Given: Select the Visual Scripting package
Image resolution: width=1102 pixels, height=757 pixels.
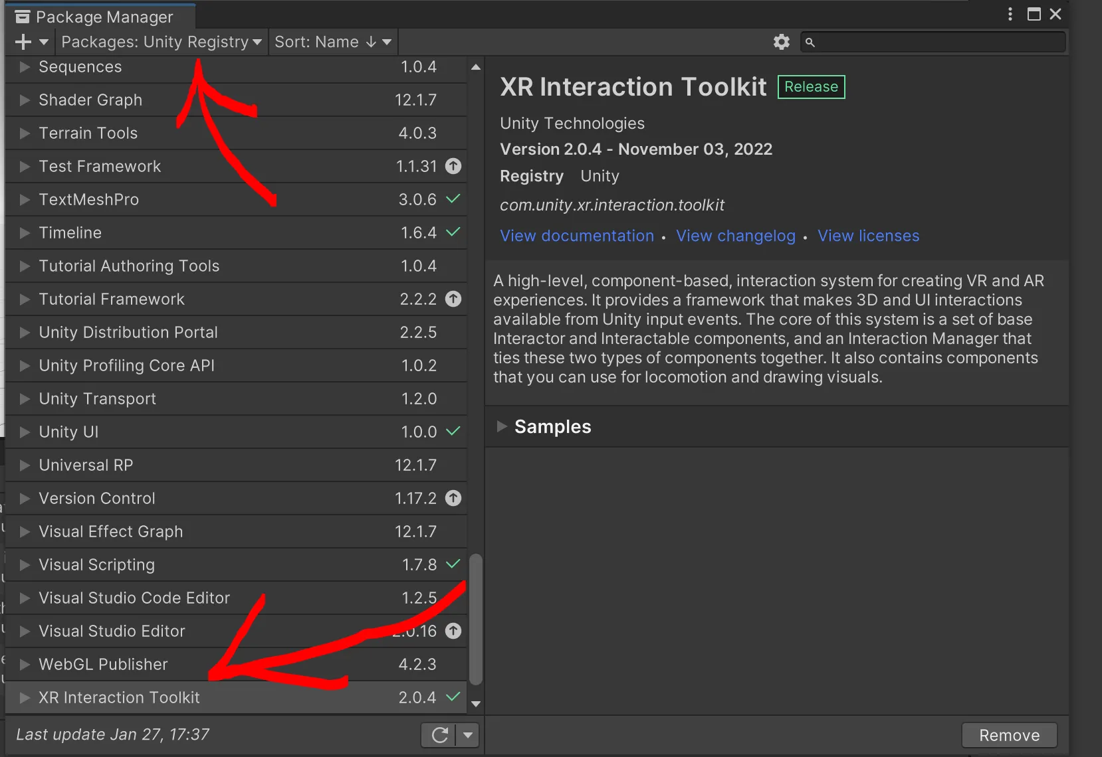Looking at the screenshot, I should [236, 564].
